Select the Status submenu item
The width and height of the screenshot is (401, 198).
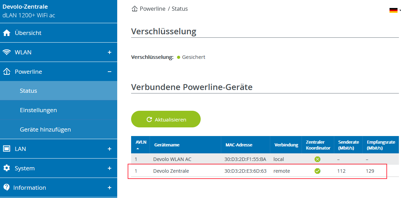click(58, 91)
